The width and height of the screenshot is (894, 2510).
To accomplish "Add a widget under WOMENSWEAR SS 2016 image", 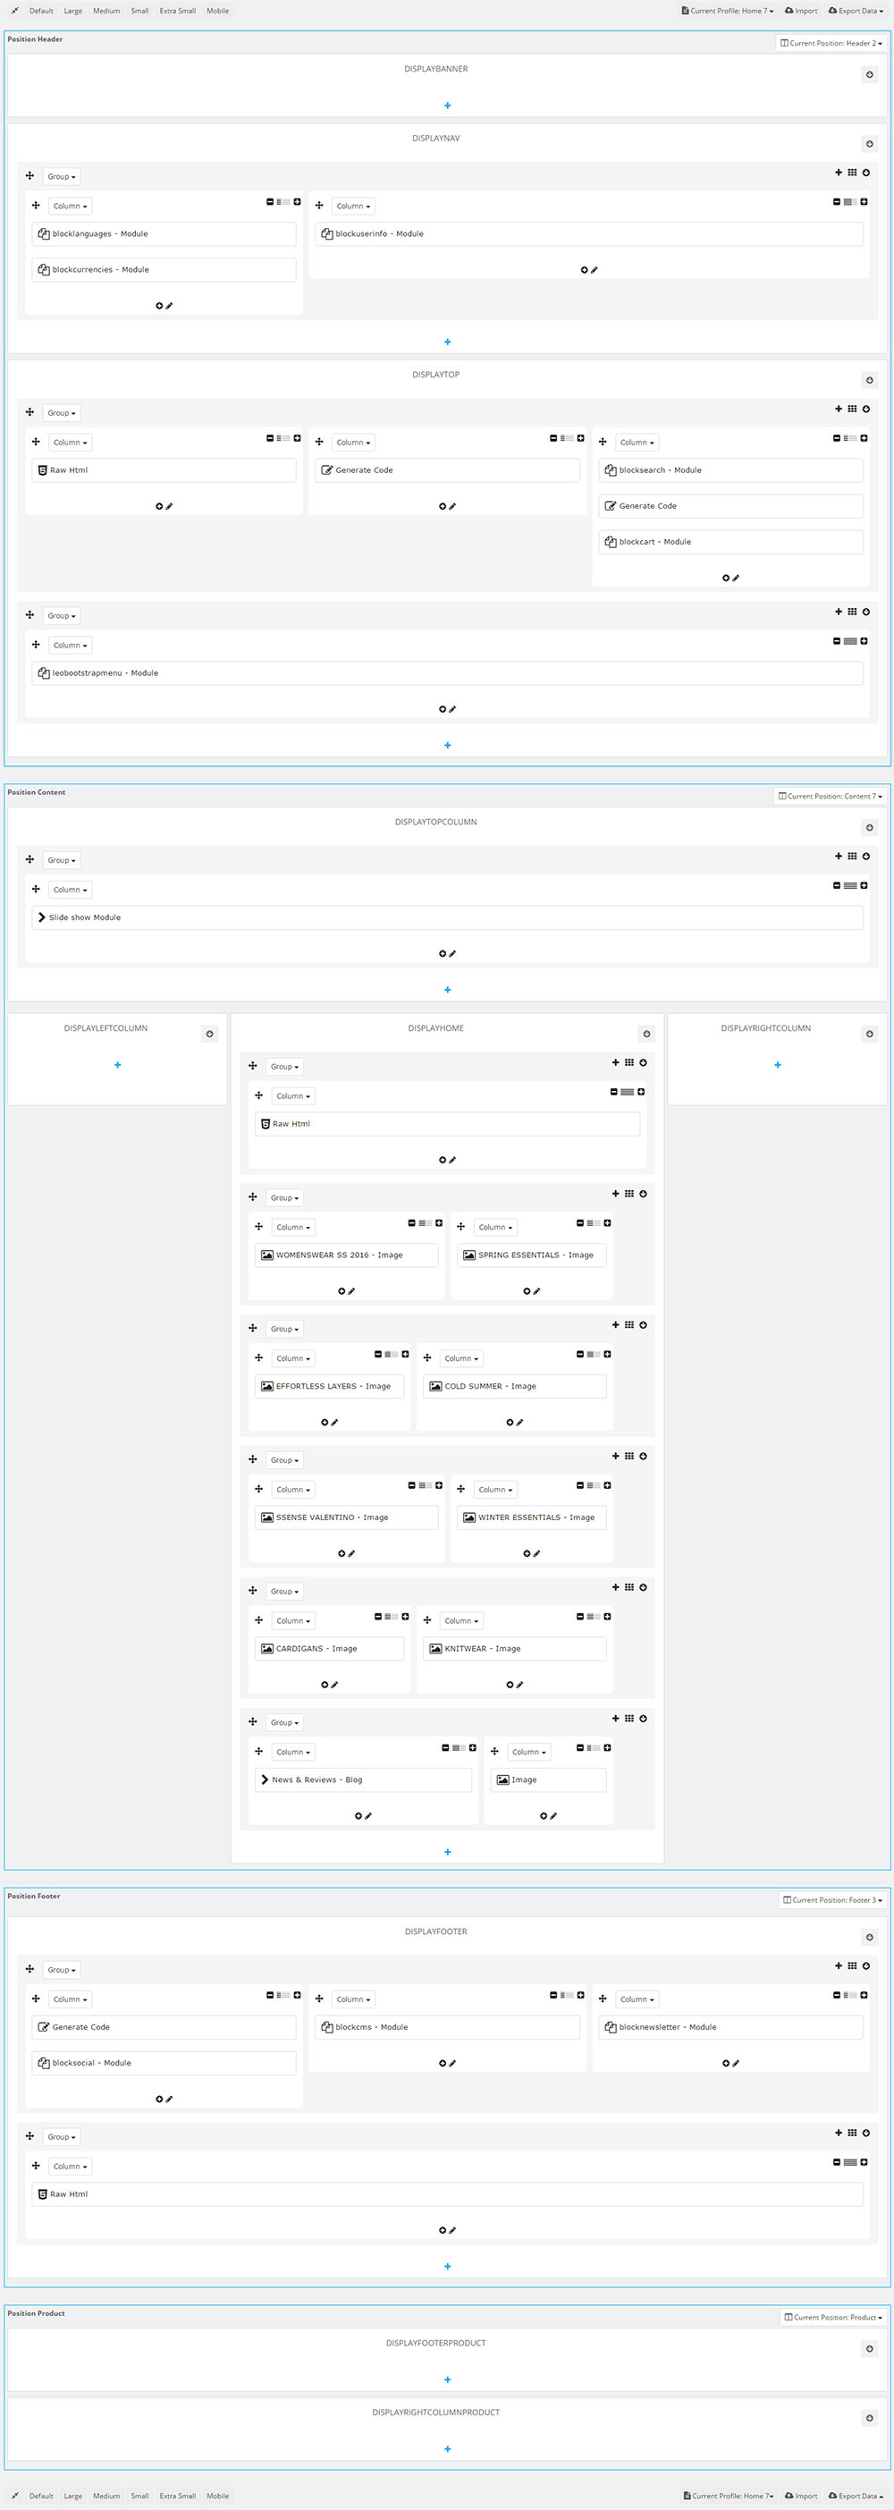I will (342, 1291).
